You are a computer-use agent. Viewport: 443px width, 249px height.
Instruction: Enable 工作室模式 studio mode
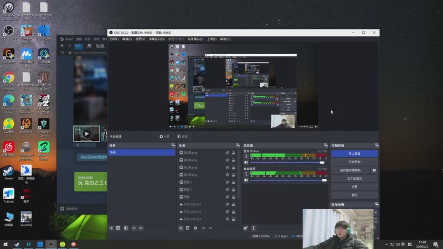pyautogui.click(x=354, y=178)
